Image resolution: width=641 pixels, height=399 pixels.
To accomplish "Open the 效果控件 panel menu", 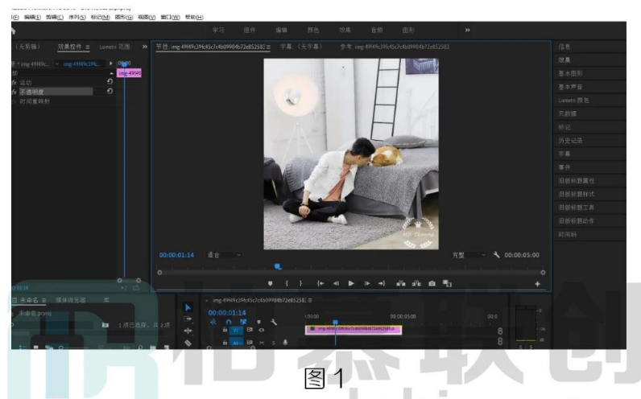I will (88, 47).
